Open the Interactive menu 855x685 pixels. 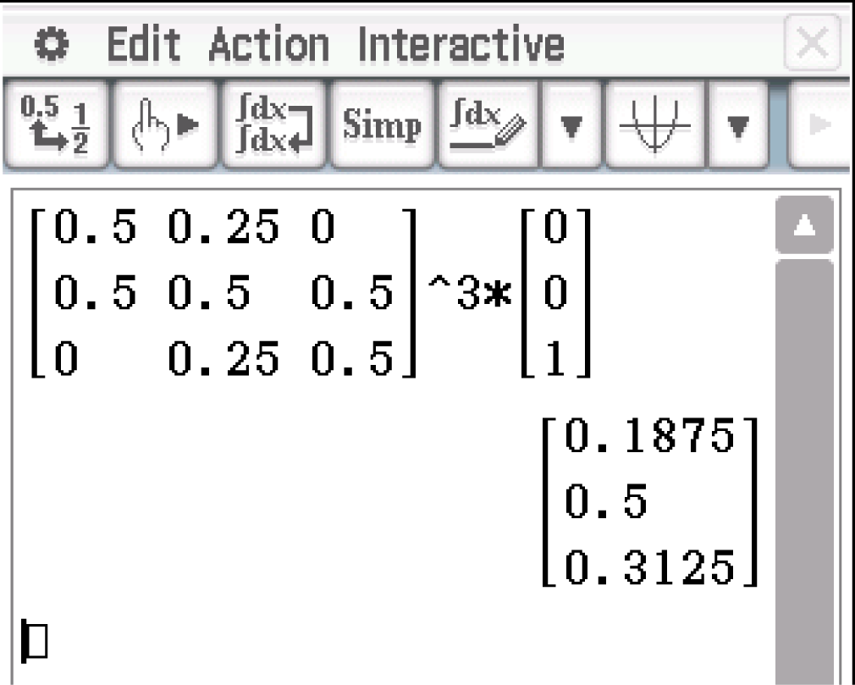pos(460,43)
